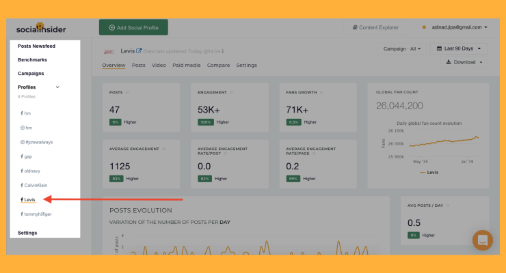Select the #jcrewalways profile
Screen dimensions: 506x273
point(36,142)
